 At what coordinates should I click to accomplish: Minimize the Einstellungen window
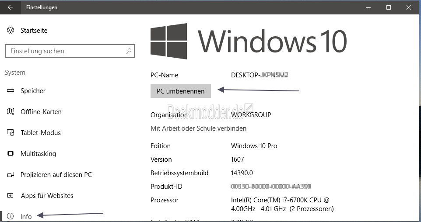368,7
